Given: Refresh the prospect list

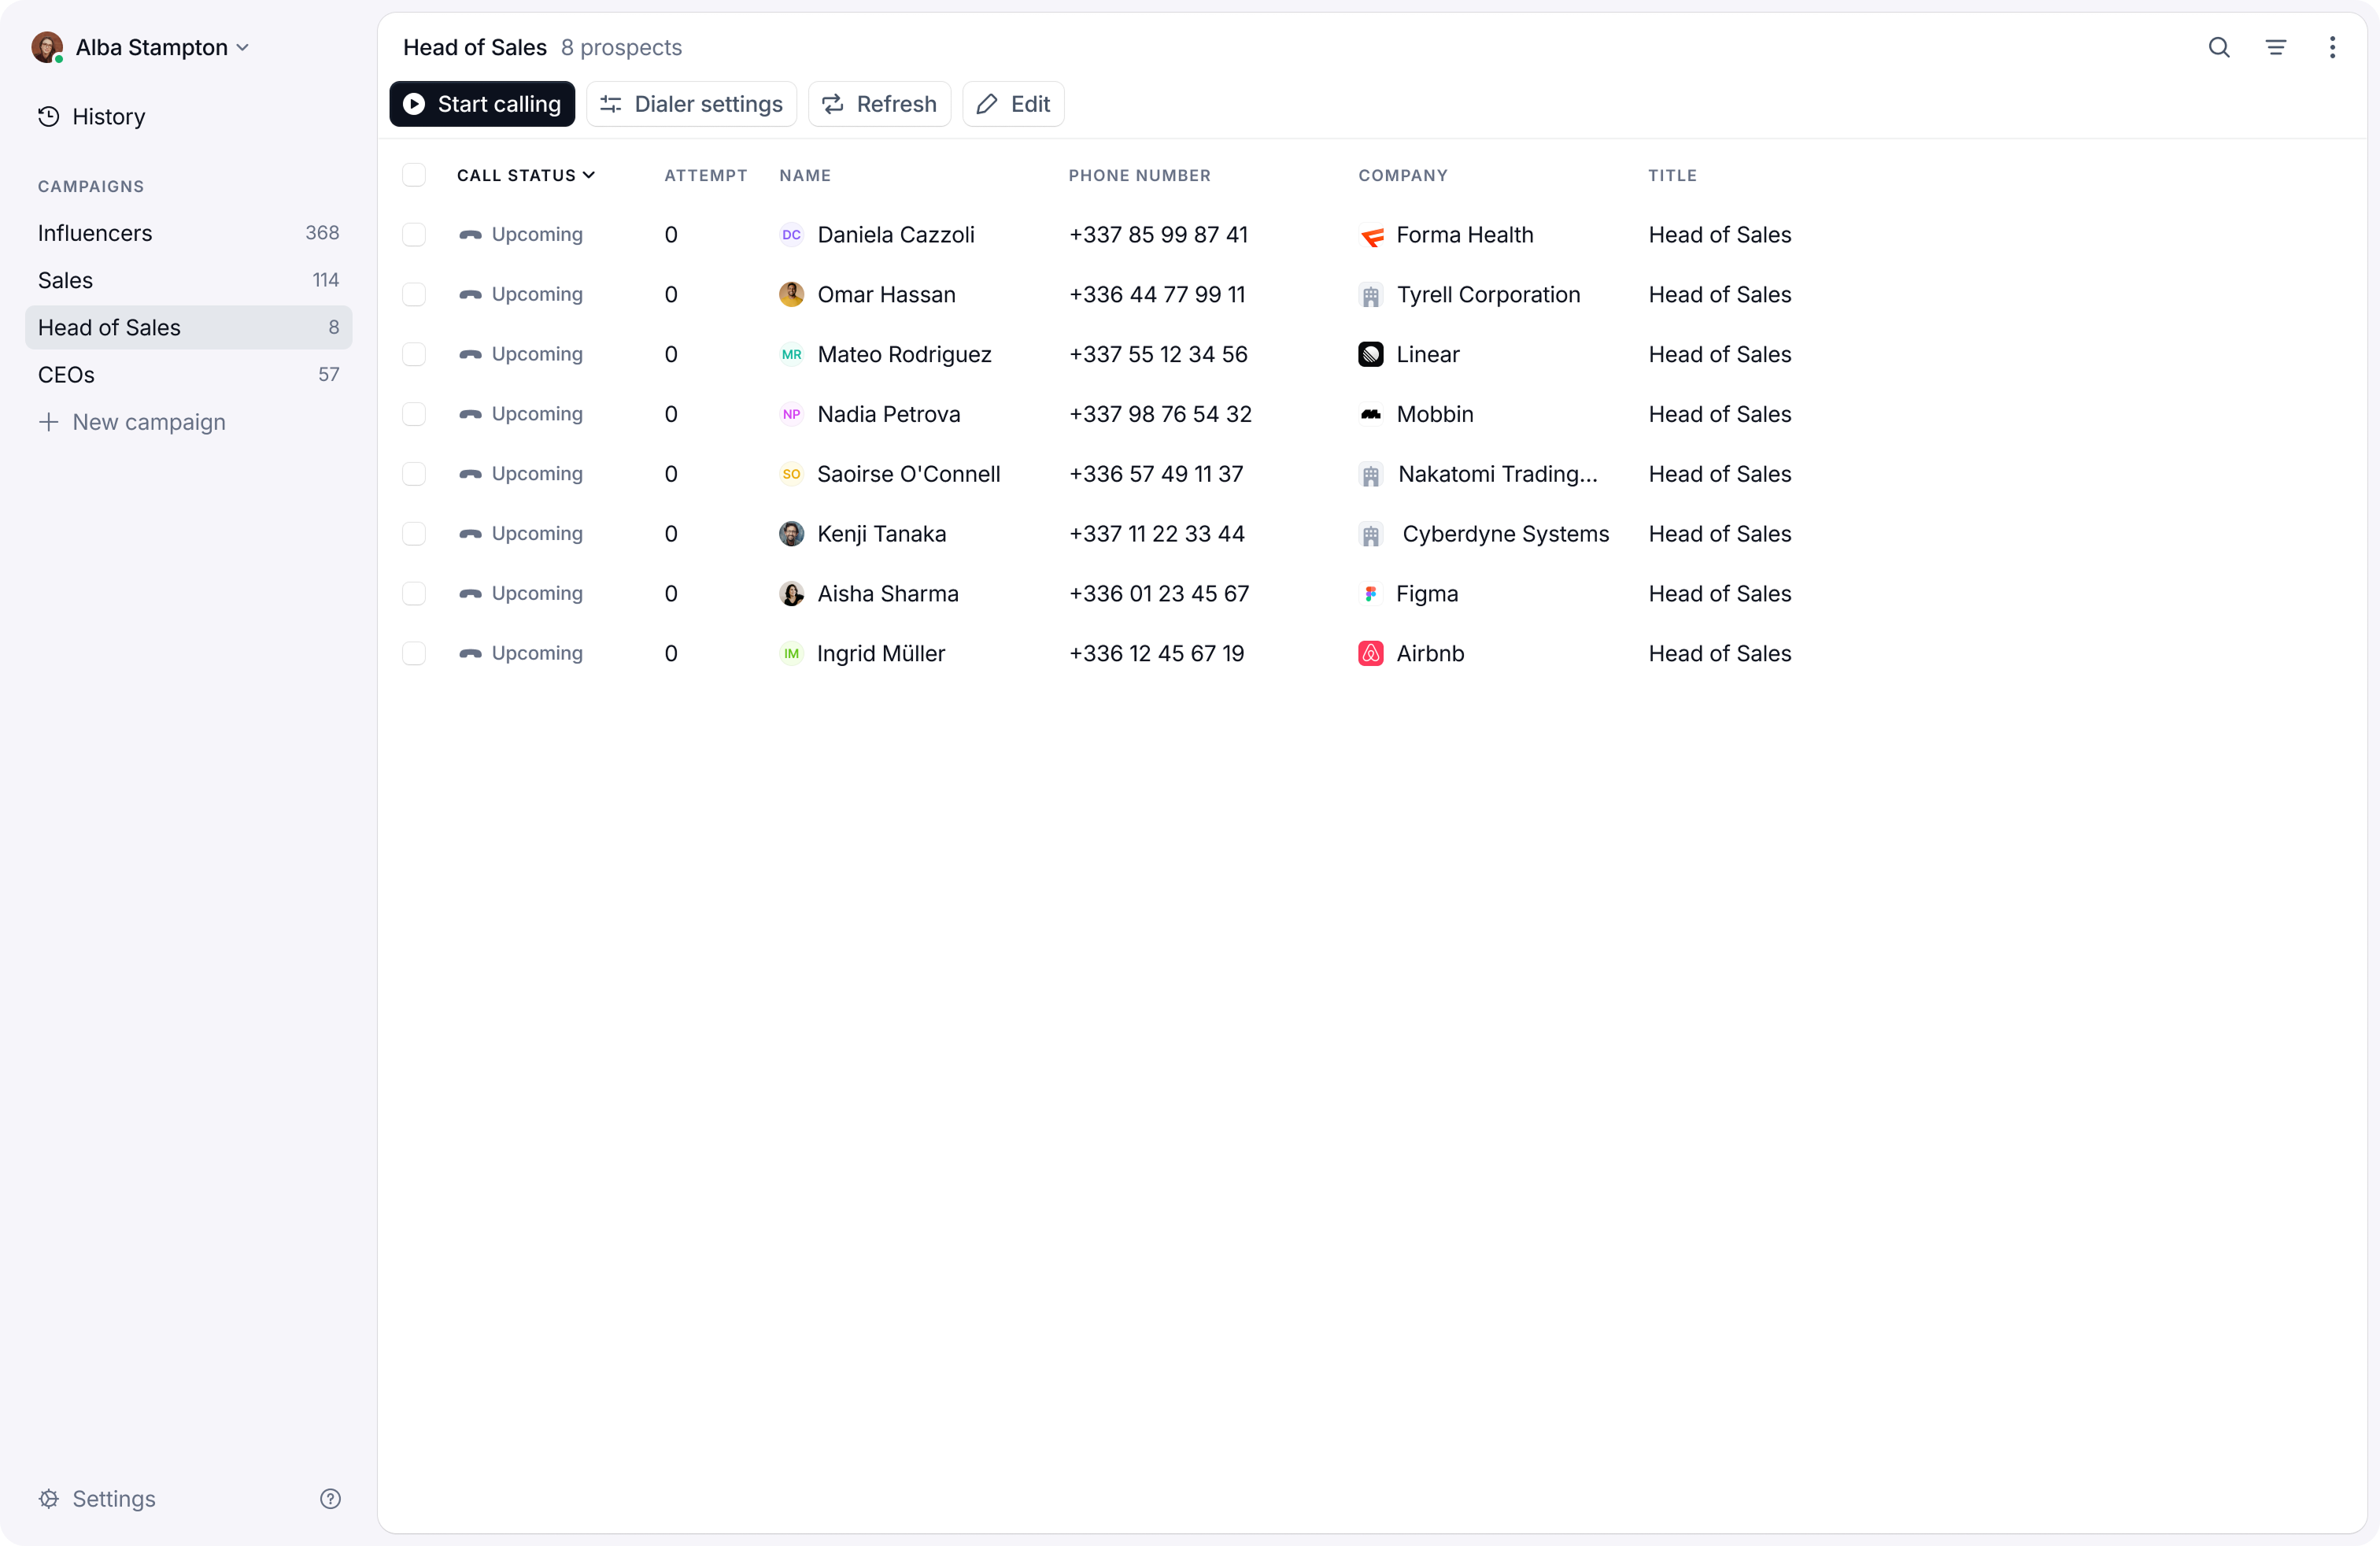Looking at the screenshot, I should point(879,103).
